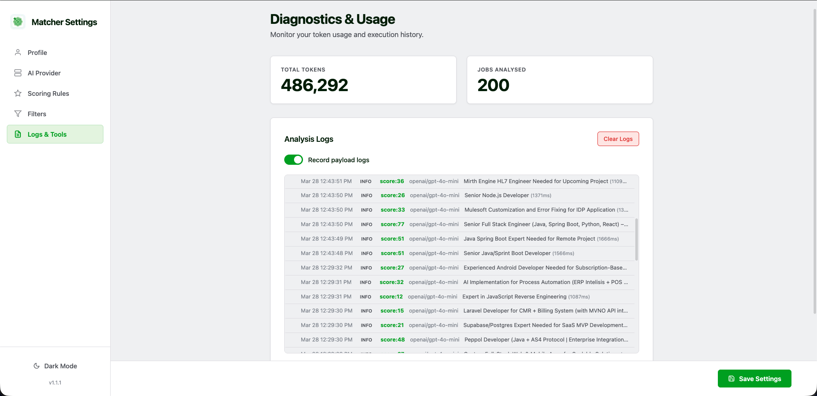
Task: Click the Save Settings button
Action: [754, 379]
